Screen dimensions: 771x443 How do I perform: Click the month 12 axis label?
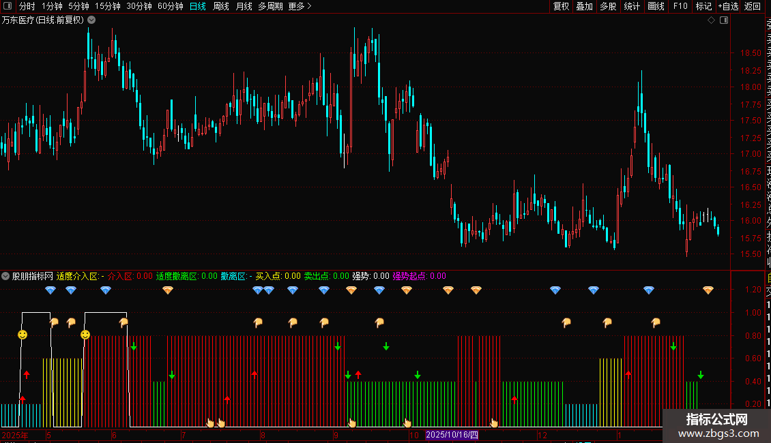pos(542,435)
